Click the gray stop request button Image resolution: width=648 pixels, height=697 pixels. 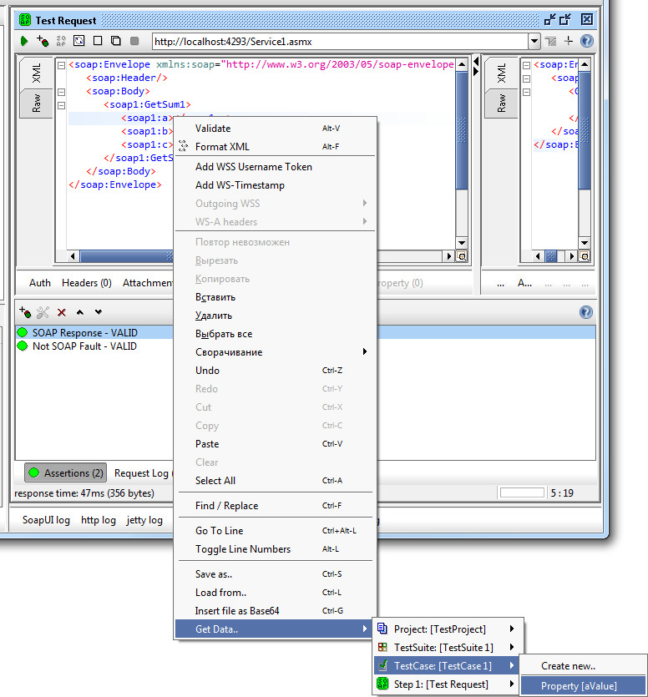click(134, 41)
